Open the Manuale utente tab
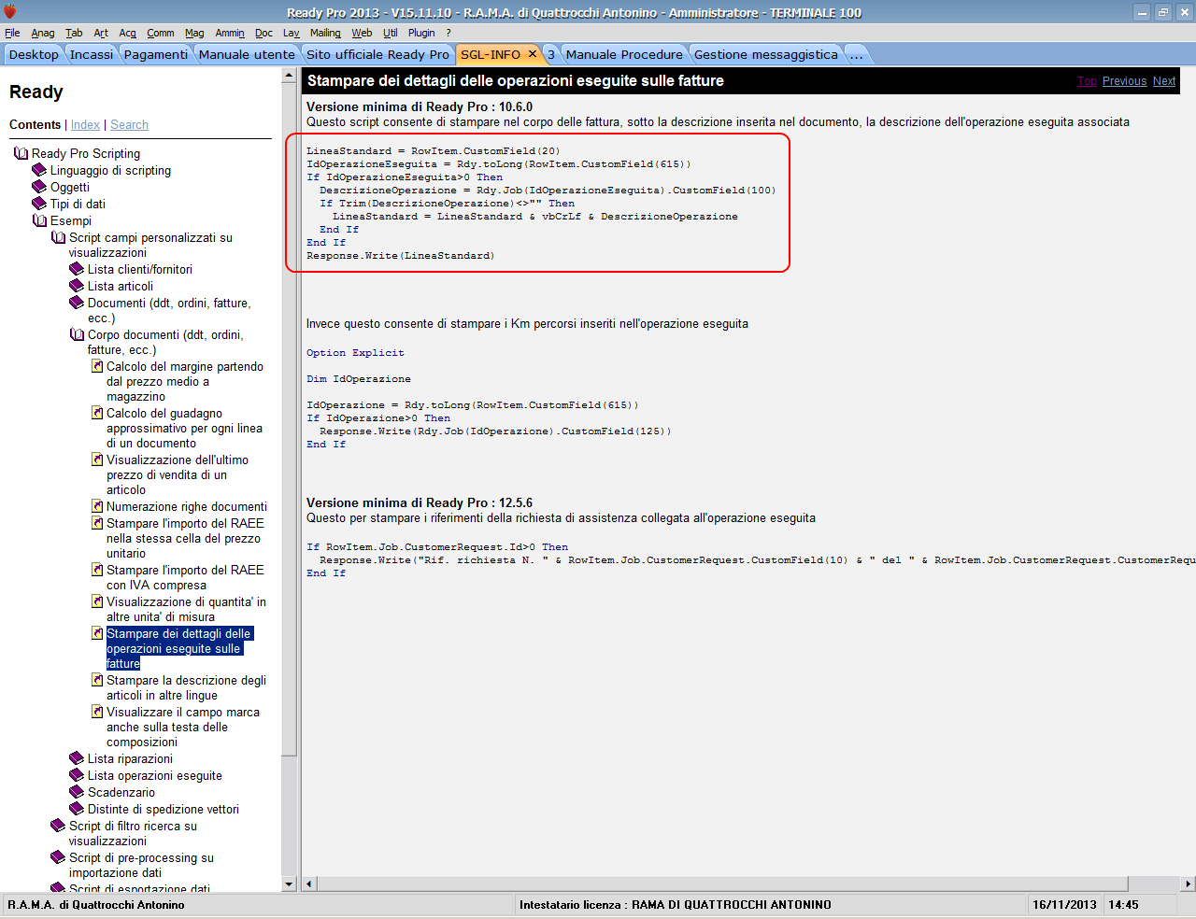 coord(247,54)
